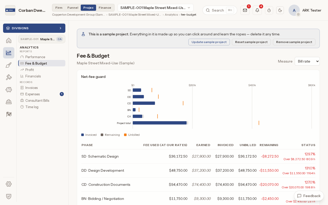Open the piggy bank icon in the sidebar
The height and width of the screenshot is (205, 328).
click(x=9, y=89)
